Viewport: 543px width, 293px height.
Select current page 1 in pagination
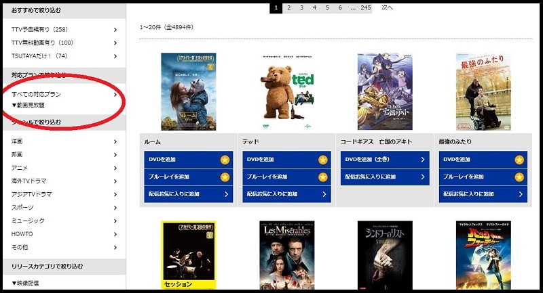276,7
